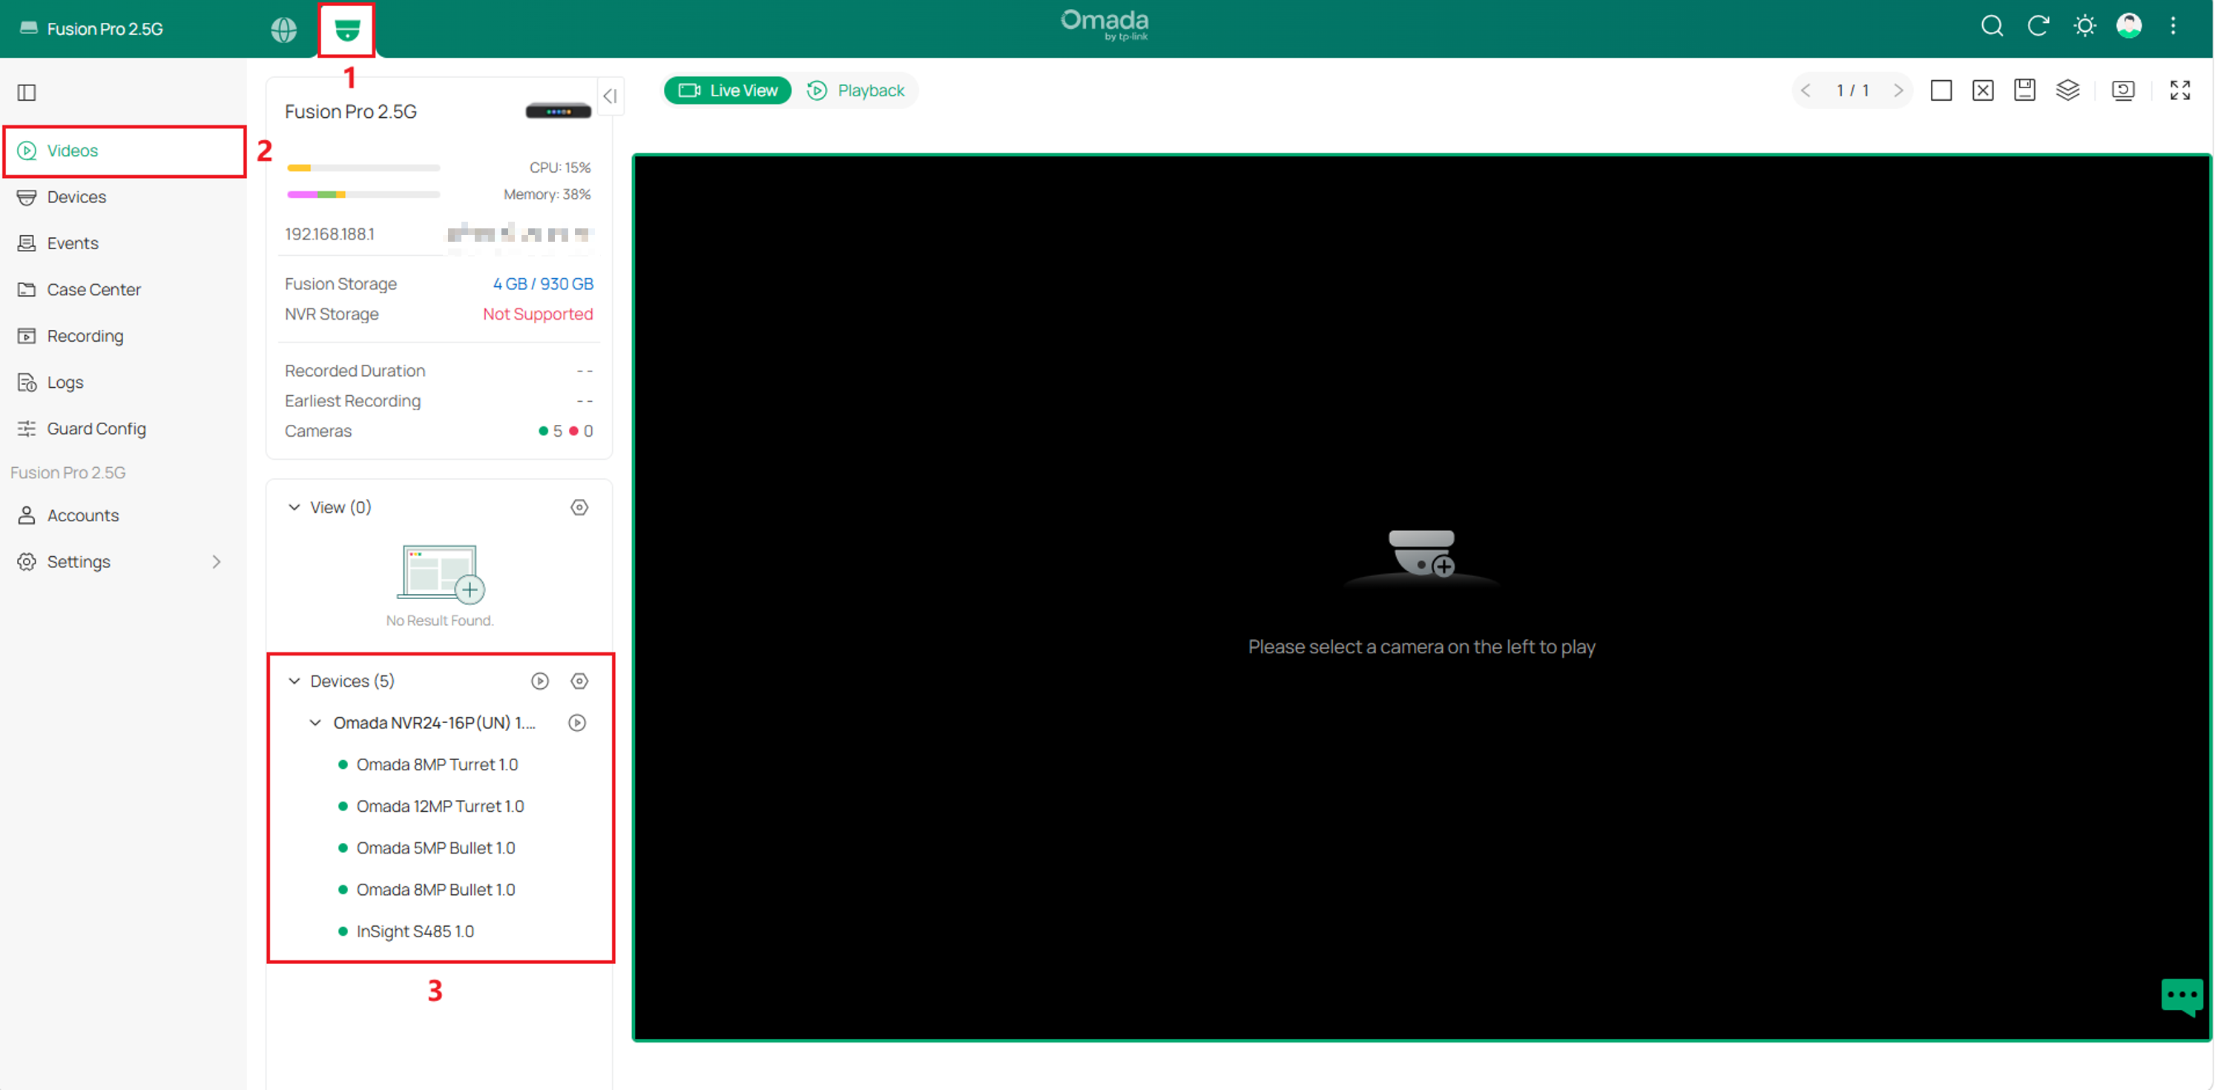Viewport: 2215px width, 1090px height.
Task: Play all Omada NVR24-16P cameras
Action: tap(577, 723)
